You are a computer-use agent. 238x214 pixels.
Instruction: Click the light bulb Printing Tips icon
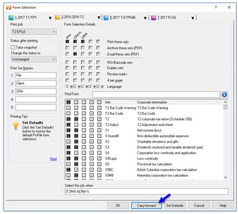click(x=16, y=125)
